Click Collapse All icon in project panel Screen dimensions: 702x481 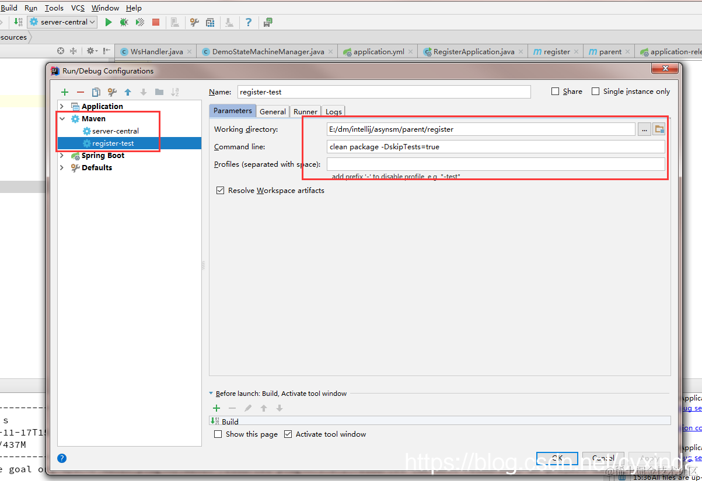pos(74,51)
